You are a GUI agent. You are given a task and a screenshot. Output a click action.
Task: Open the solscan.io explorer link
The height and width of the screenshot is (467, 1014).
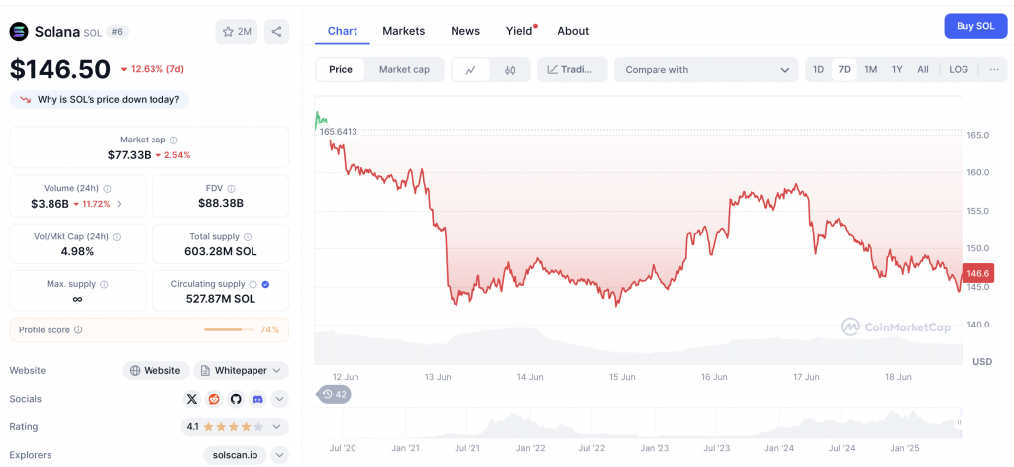[x=235, y=455]
